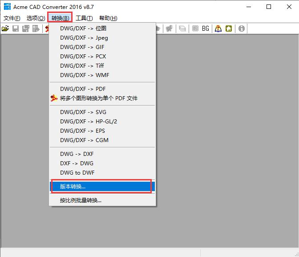The height and width of the screenshot is (257, 299).
Task: Click the grid icon left of BG
Action: (x=195, y=29)
